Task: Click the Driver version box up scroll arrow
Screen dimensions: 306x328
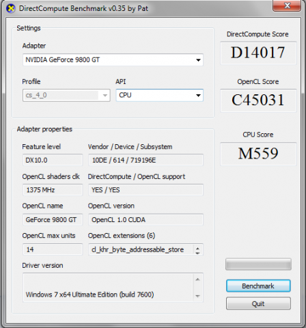Action: click(x=197, y=279)
